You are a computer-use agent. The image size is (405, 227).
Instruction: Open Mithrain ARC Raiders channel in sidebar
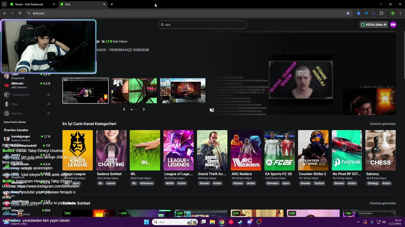[x=27, y=85]
